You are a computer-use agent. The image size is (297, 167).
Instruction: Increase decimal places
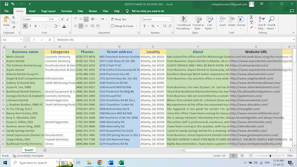[x=164, y=26]
